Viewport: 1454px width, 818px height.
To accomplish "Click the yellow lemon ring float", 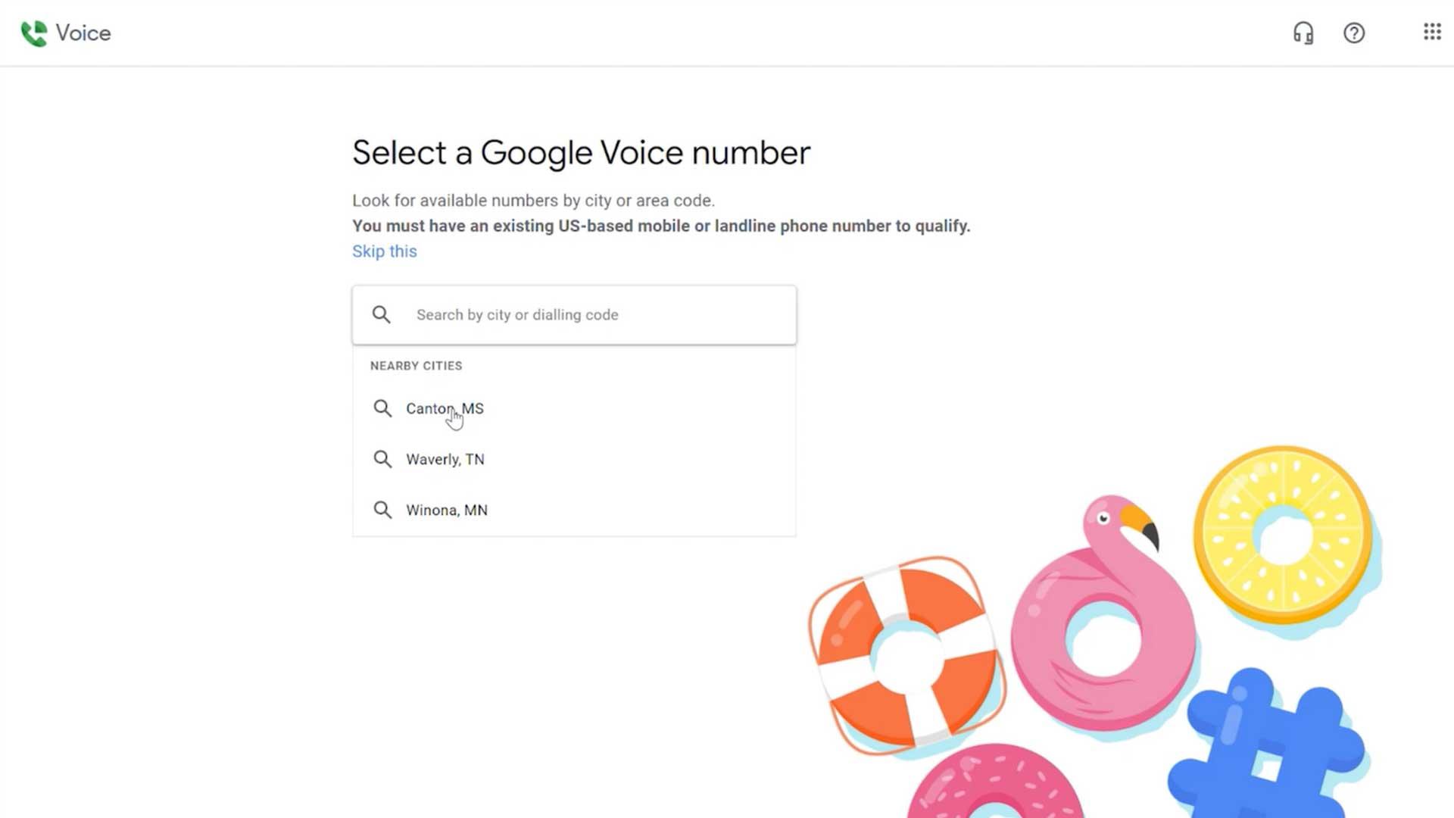I will [1285, 536].
